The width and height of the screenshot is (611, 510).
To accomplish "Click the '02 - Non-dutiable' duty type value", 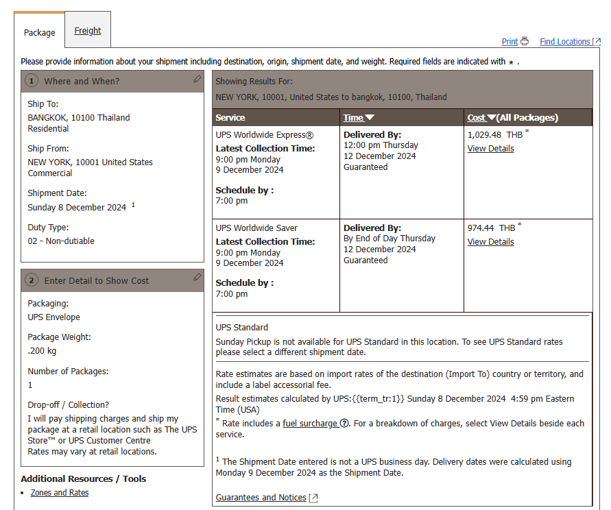I will point(61,241).
